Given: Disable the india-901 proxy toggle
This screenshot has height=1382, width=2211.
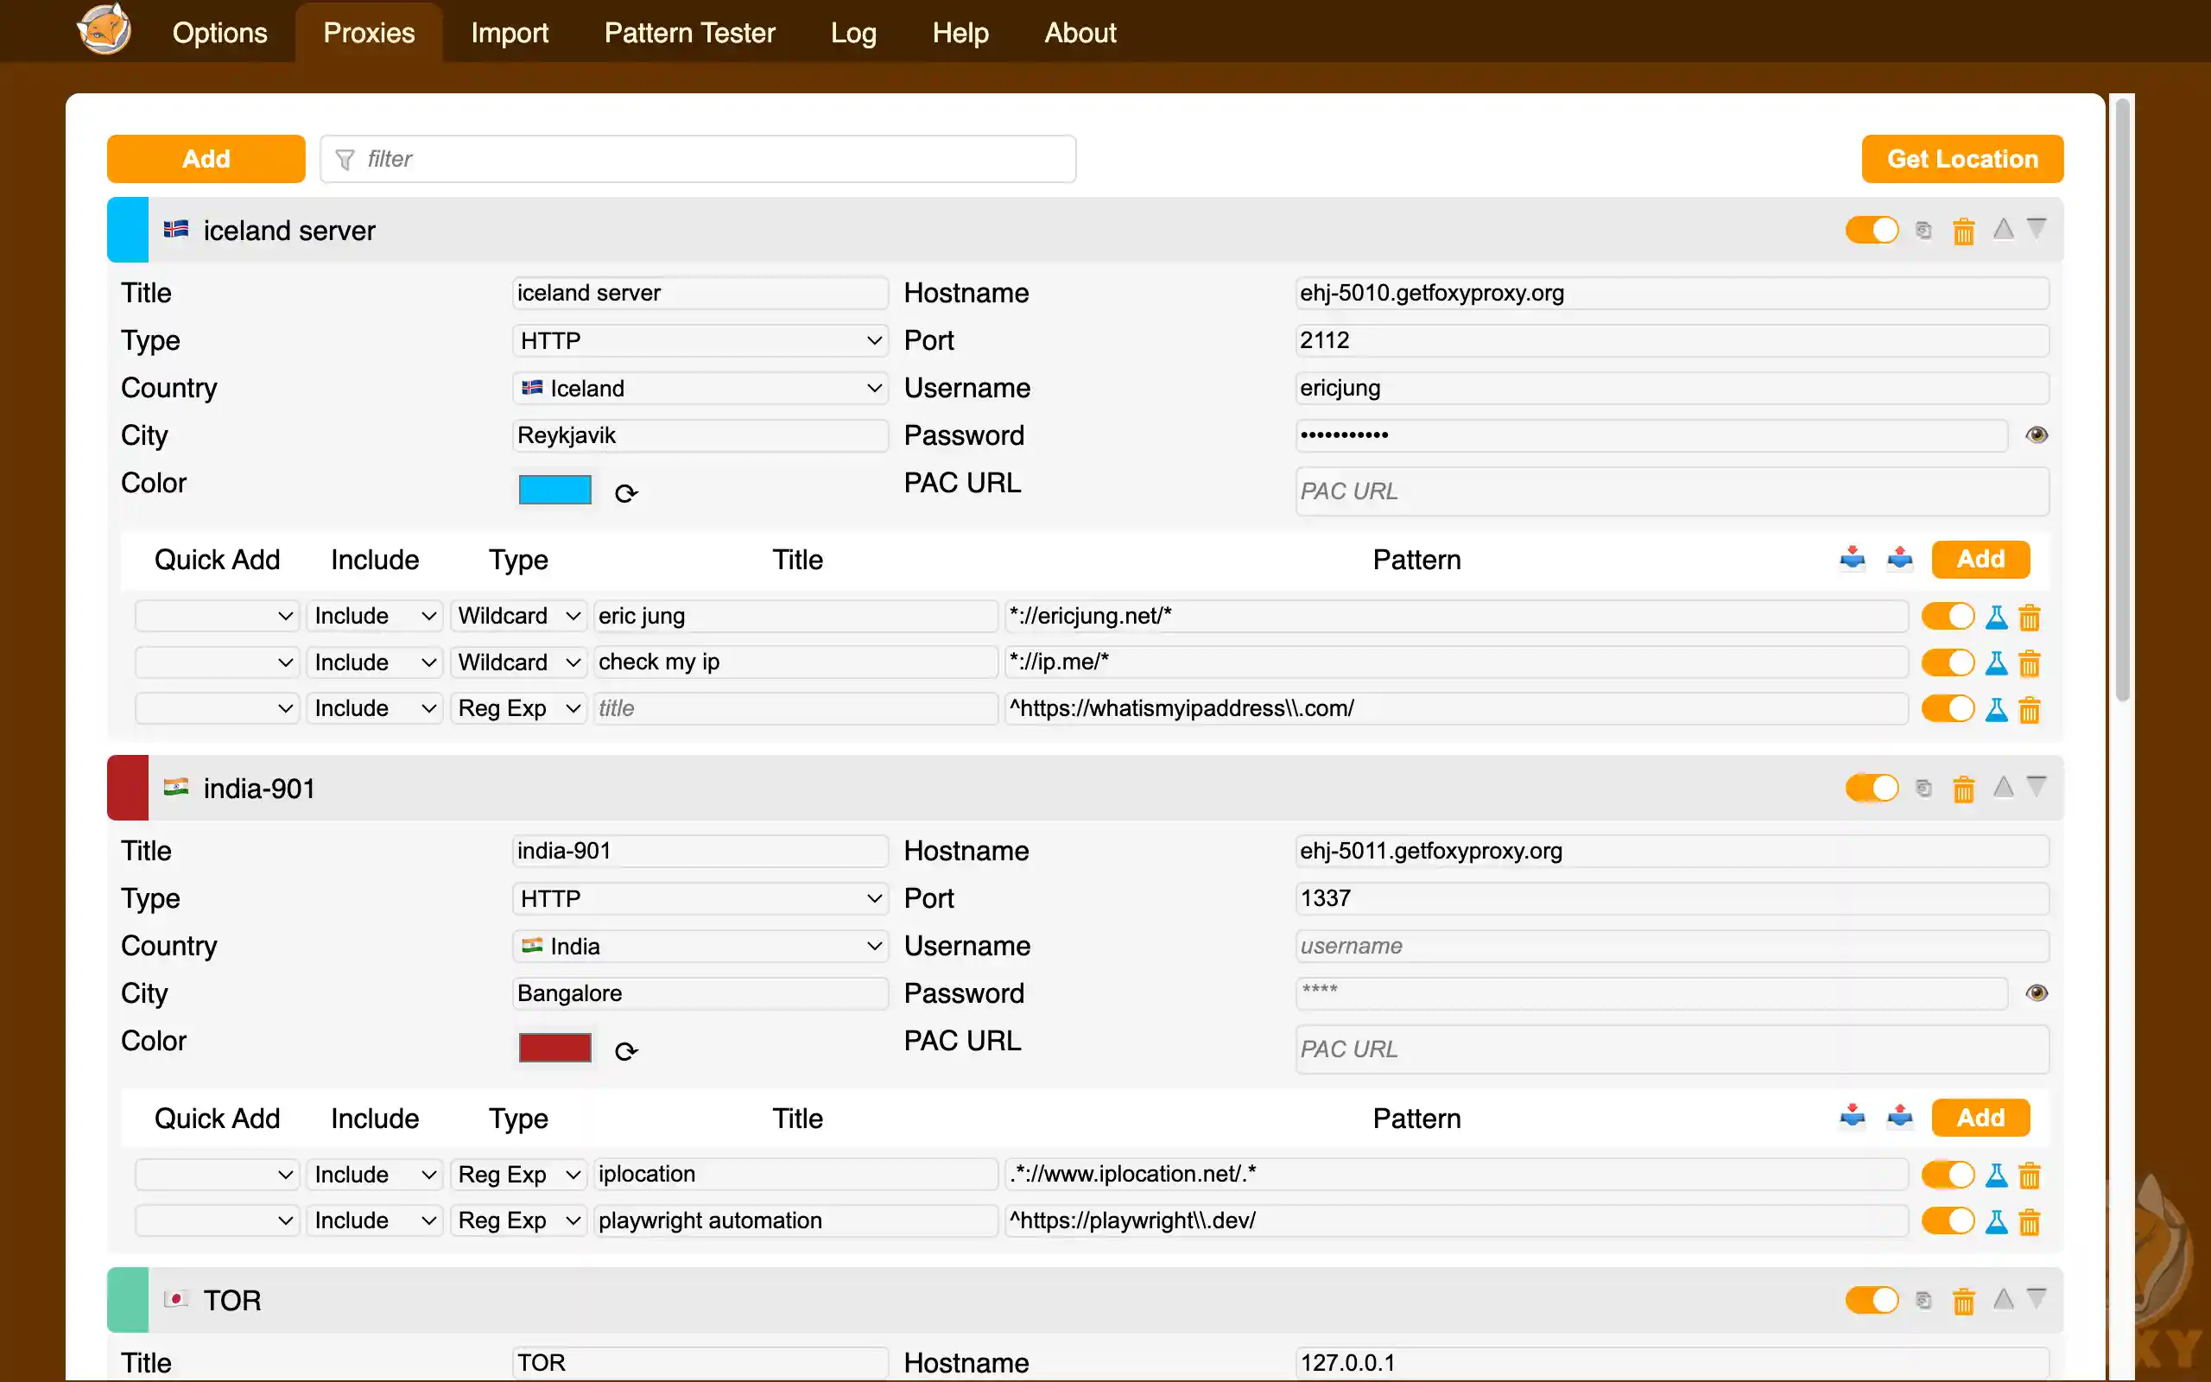Looking at the screenshot, I should pyautogui.click(x=1871, y=788).
